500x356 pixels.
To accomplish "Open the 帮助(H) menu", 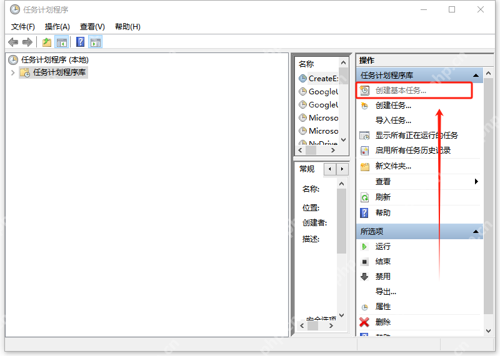I will click(x=127, y=27).
